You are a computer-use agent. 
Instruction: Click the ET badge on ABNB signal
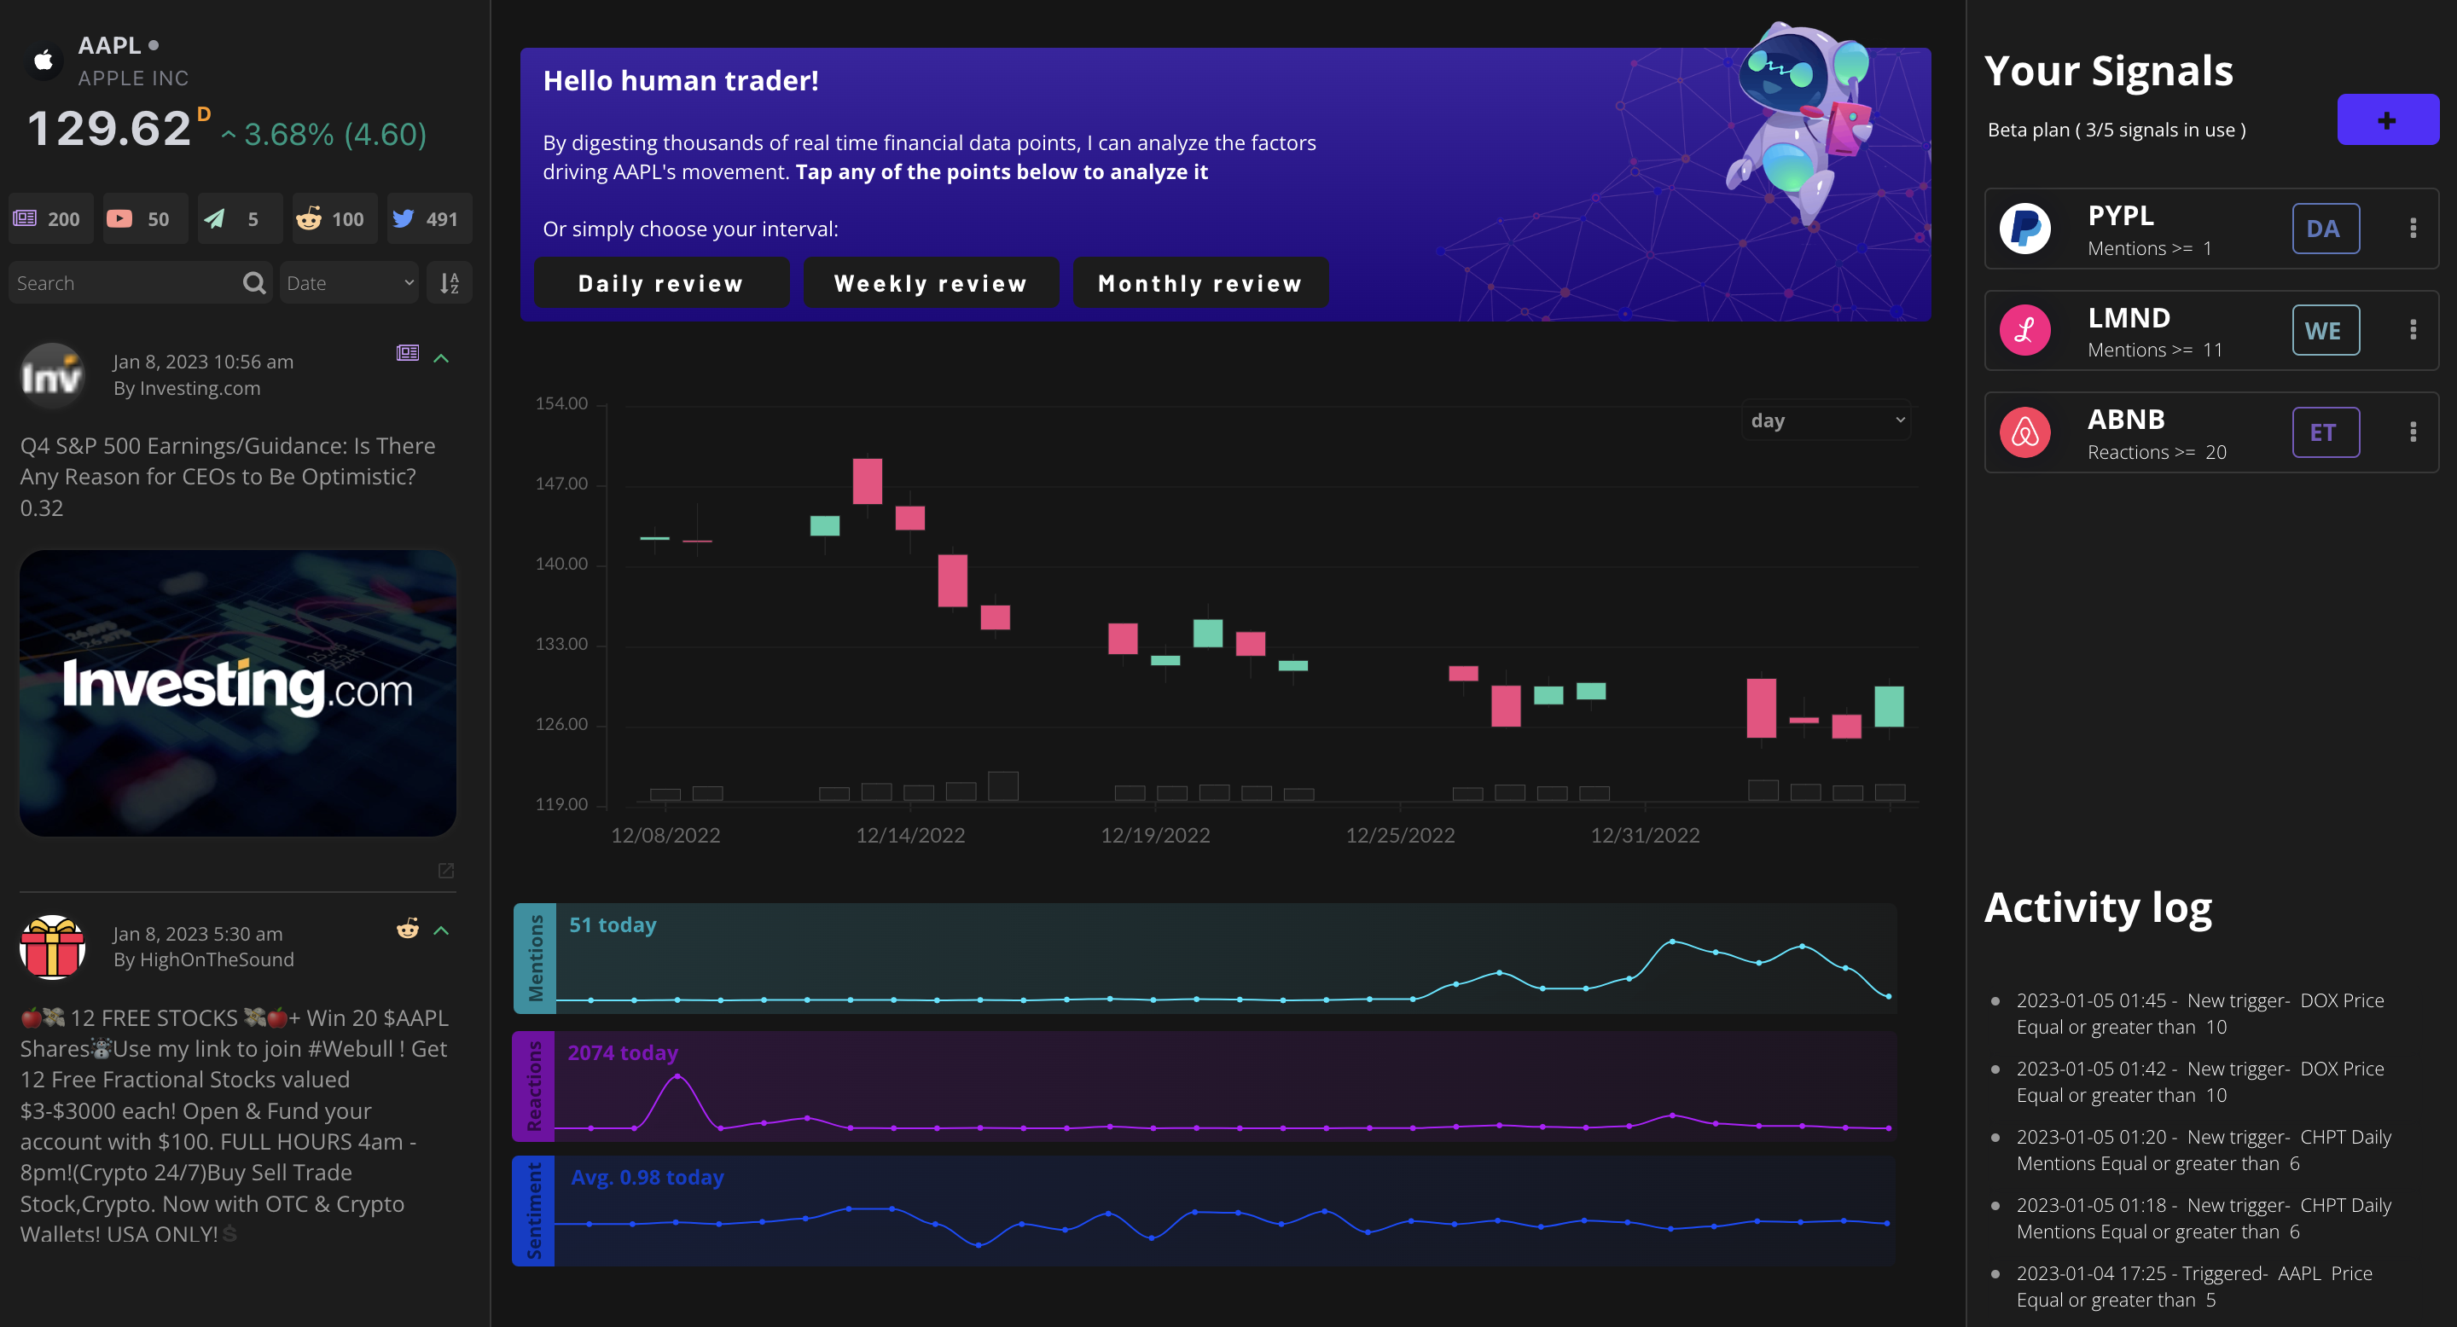2326,432
